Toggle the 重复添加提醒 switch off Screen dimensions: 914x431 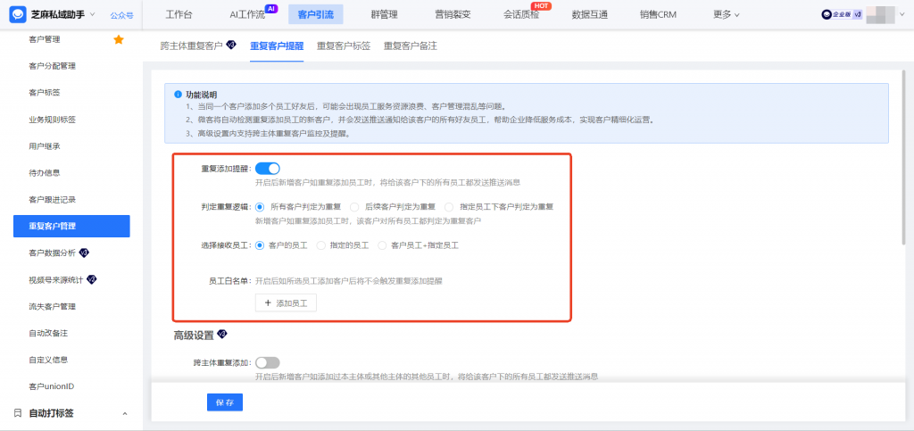coord(268,169)
